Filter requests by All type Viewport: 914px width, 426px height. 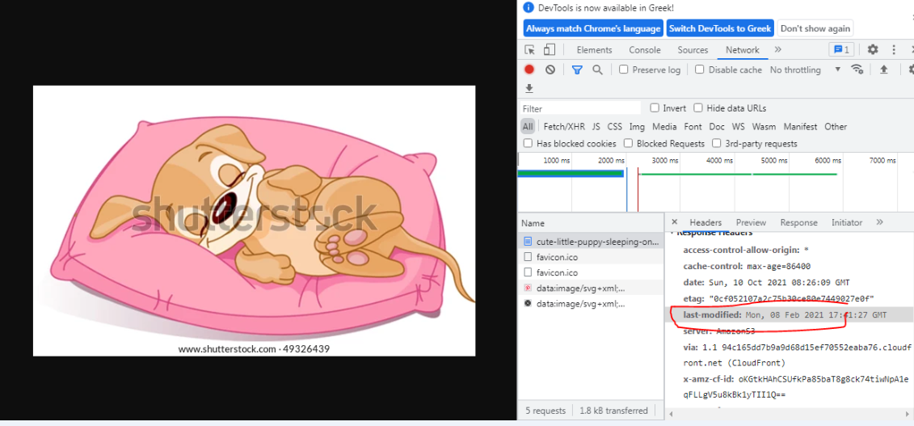[528, 126]
